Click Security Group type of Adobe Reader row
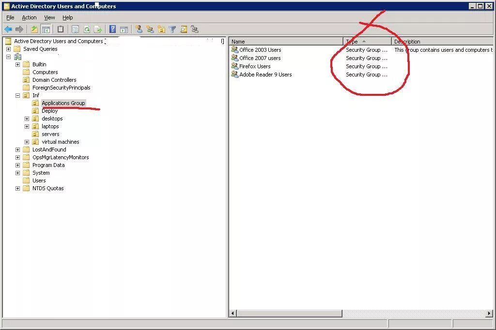This screenshot has height=330, width=496. (x=367, y=75)
